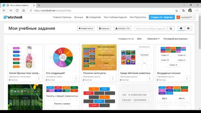The image size is (201, 113).
Task: Open Сообщество menu item
Action: pyautogui.click(x=94, y=17)
